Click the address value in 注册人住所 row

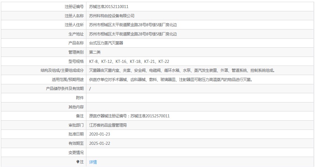pos(133,25)
